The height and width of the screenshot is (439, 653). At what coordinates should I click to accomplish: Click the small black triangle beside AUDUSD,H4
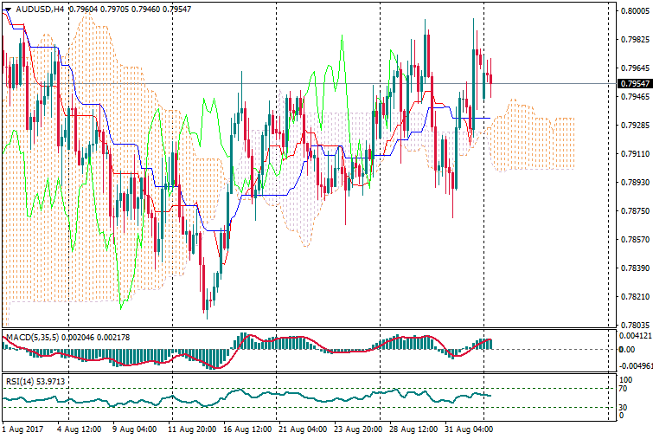pos(6,10)
